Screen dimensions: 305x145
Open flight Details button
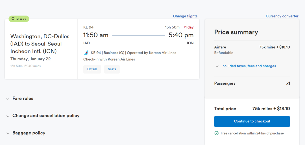coord(92,69)
